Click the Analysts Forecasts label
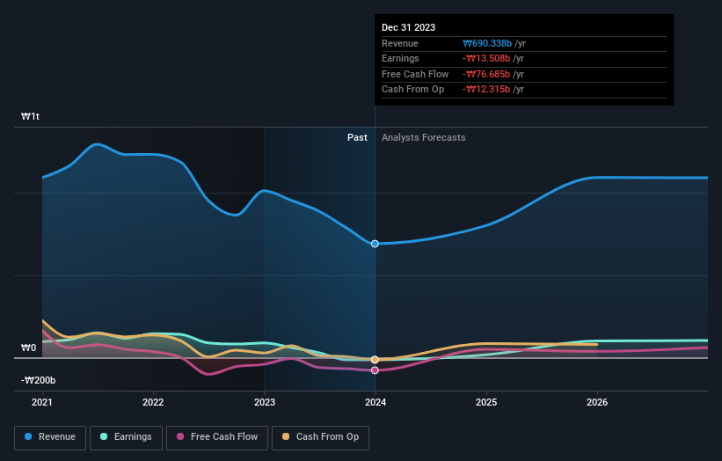Screen dimensions: 722x461 coord(424,138)
